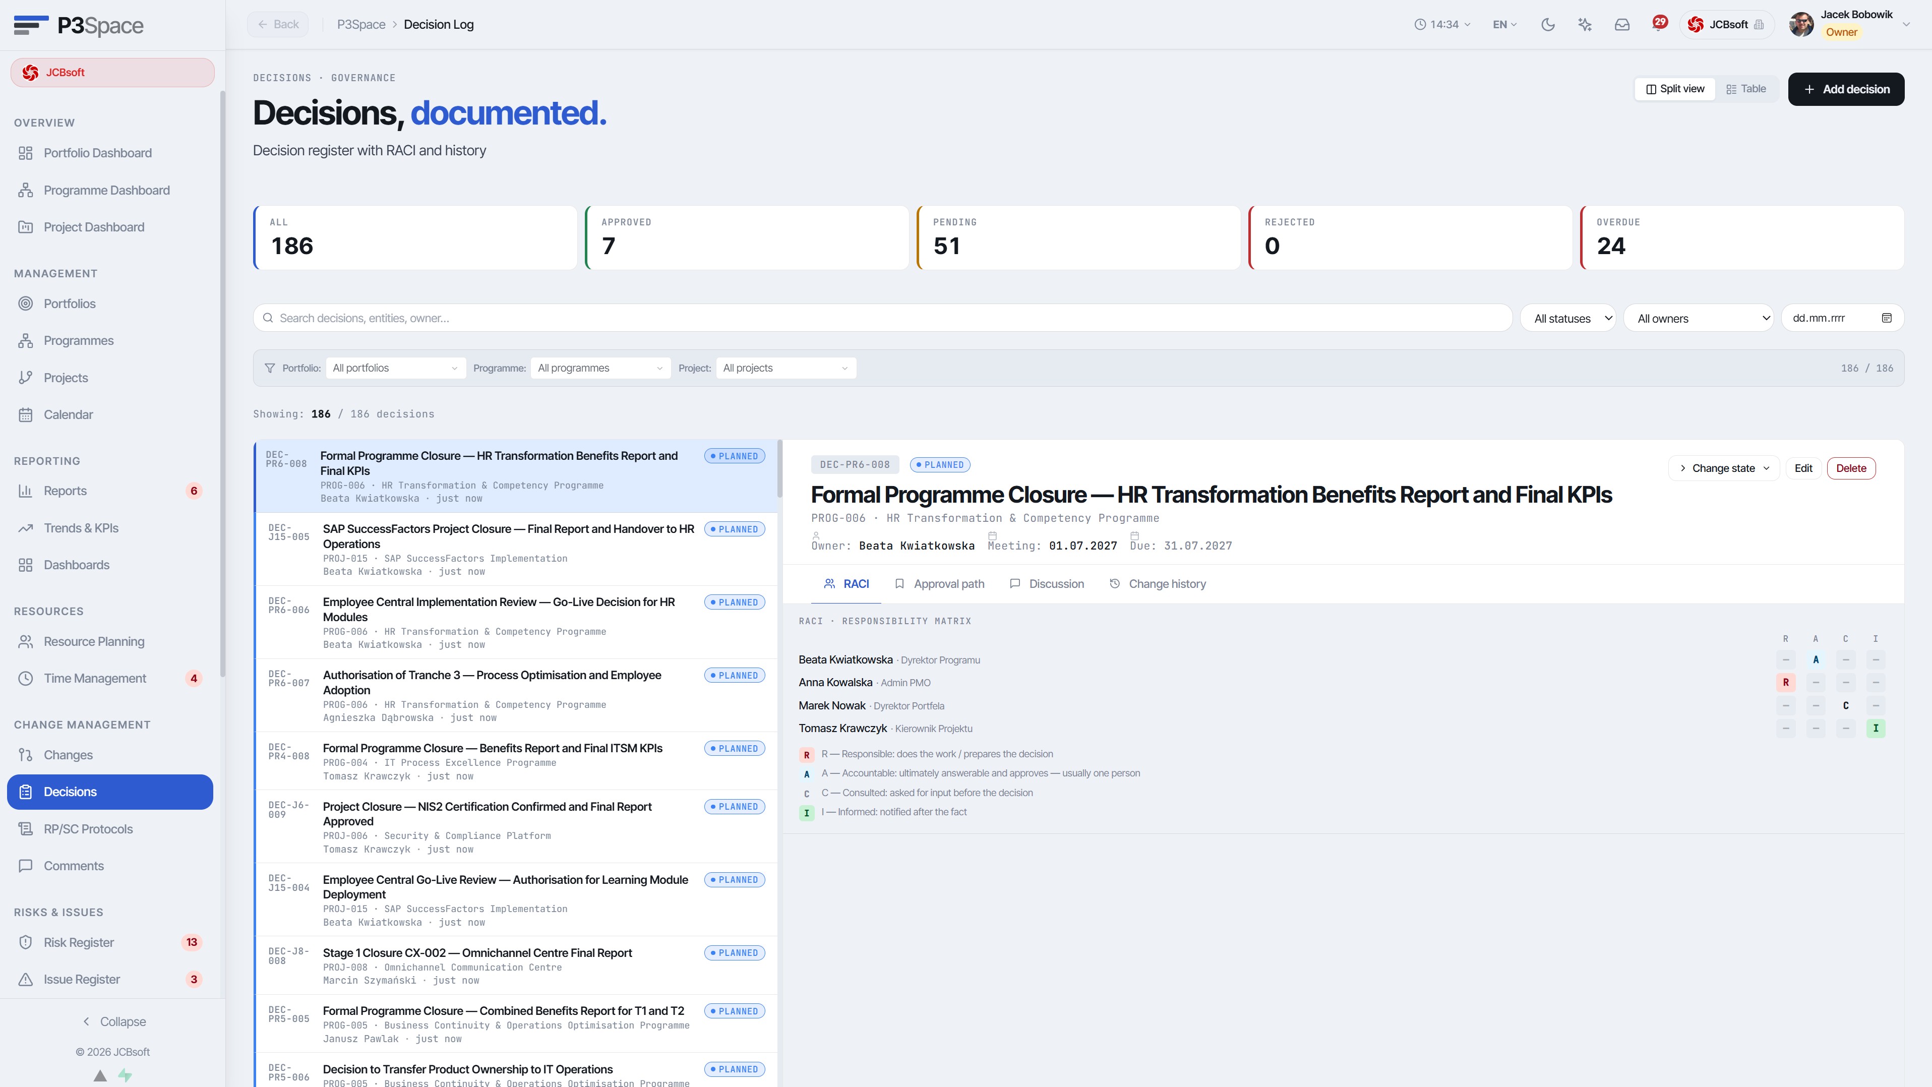Click the AI sparkle icon in header
Image resolution: width=1932 pixels, height=1087 pixels.
pyautogui.click(x=1585, y=25)
